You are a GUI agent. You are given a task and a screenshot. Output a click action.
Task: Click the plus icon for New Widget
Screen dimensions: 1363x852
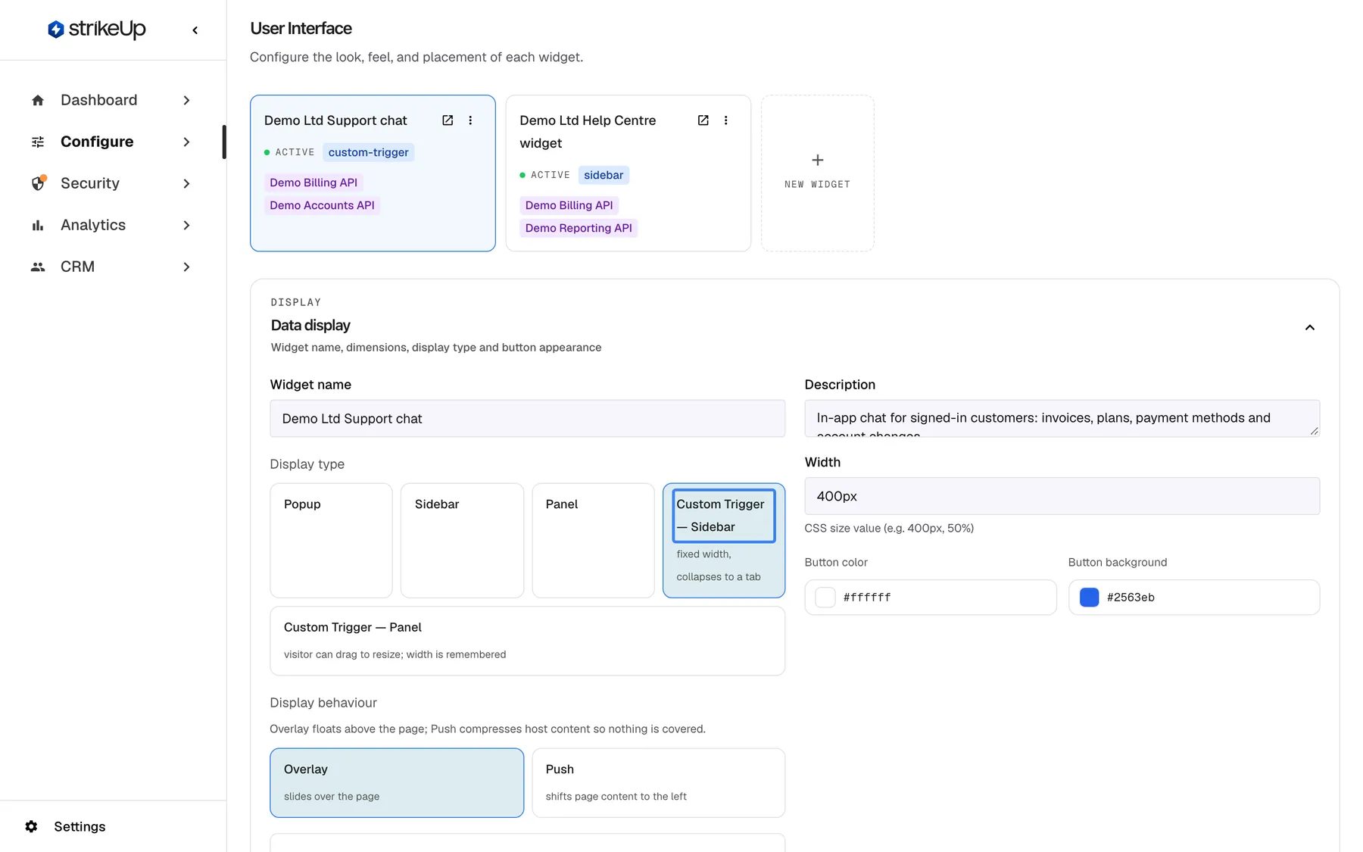tap(818, 160)
